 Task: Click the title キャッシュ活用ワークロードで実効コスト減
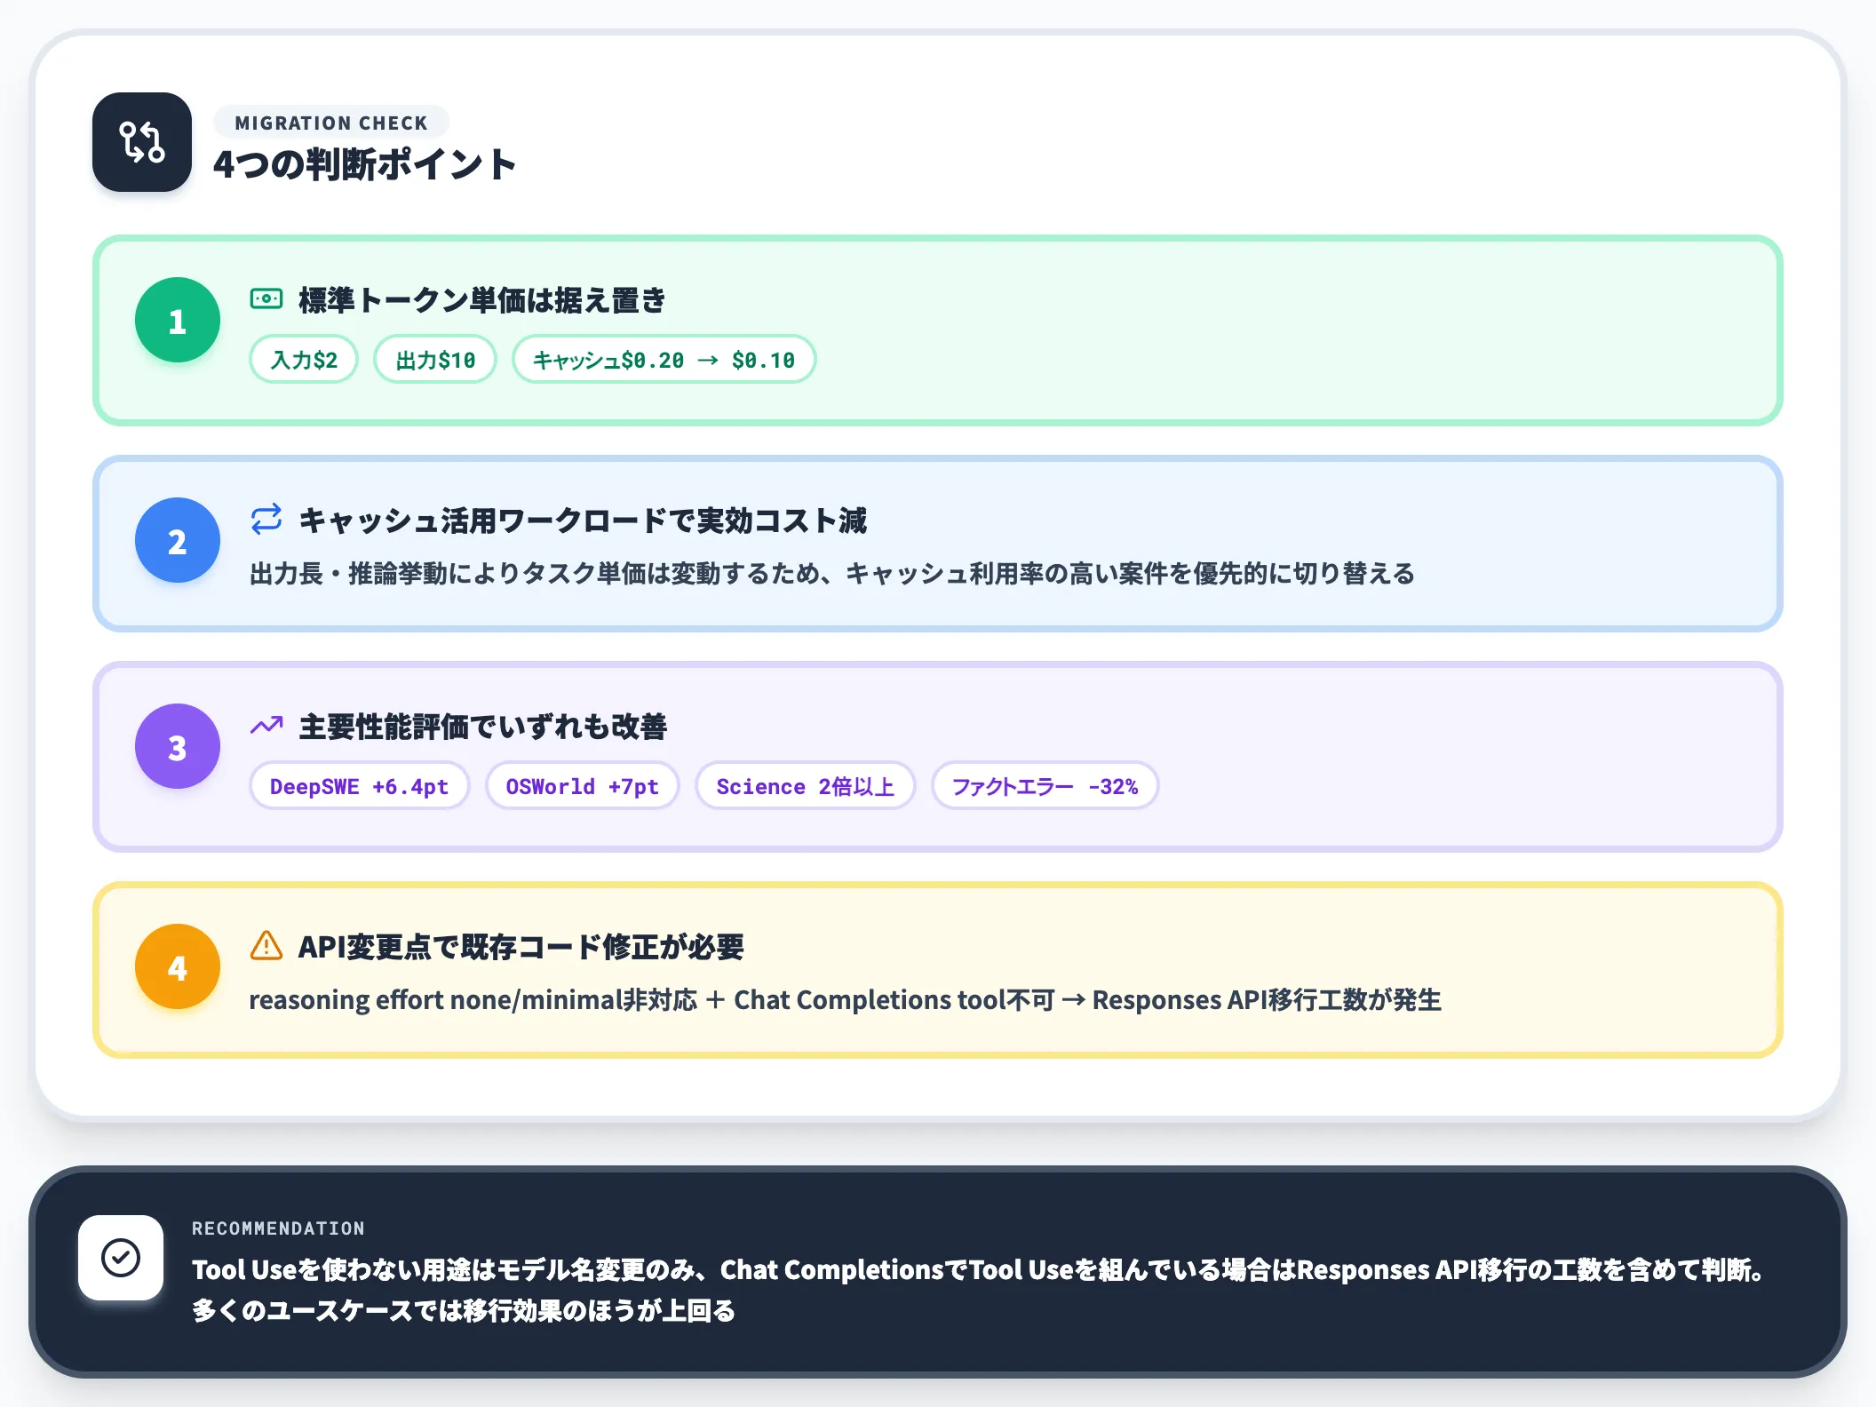click(583, 521)
